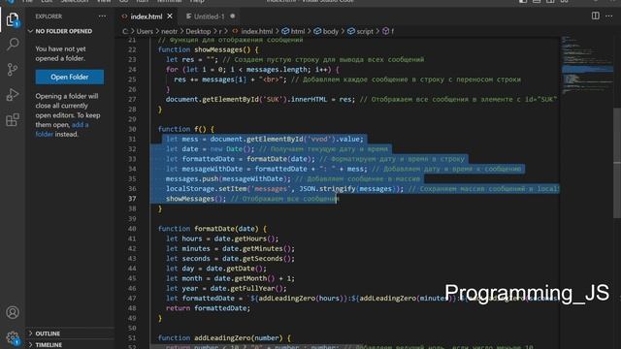The height and width of the screenshot is (349, 621).
Task: Click 'let year = date.getFullYear();' line
Action: (226, 289)
